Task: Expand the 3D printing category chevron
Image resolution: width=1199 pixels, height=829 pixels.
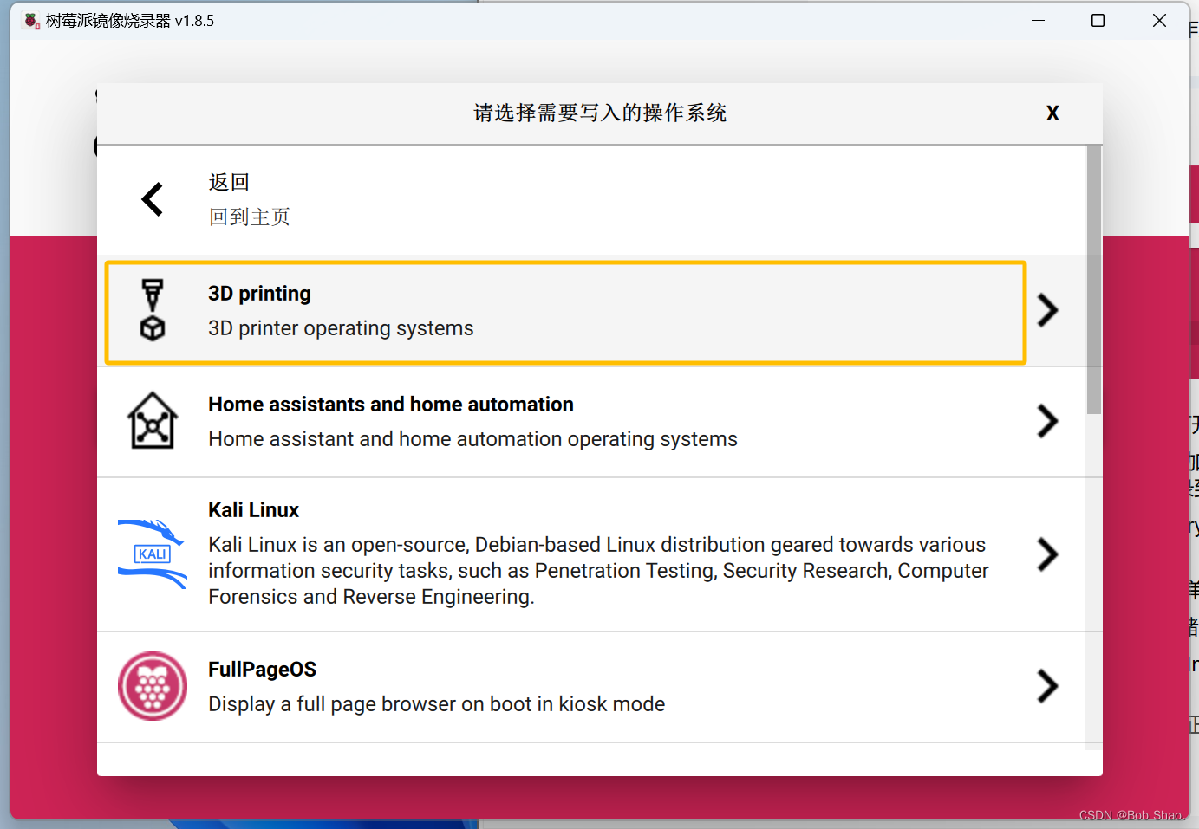Action: point(1047,310)
